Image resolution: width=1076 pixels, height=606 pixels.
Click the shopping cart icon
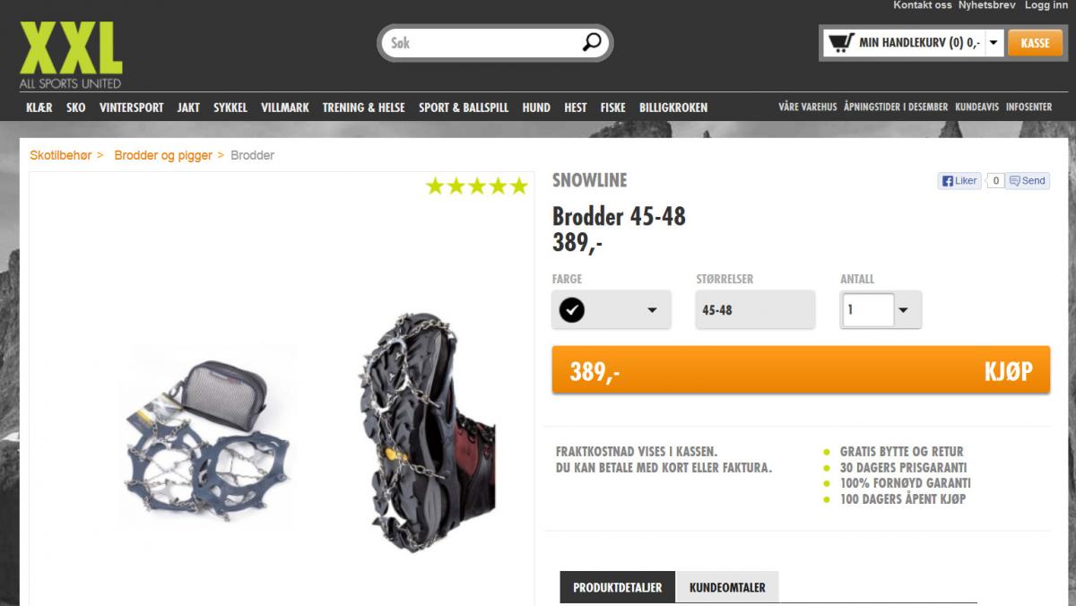pos(840,42)
